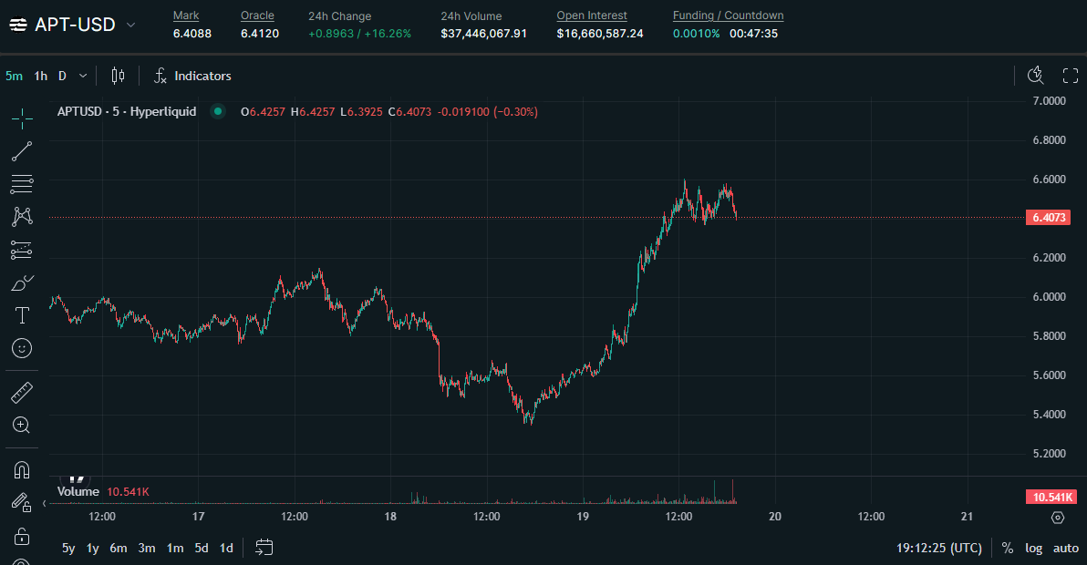The image size is (1087, 565).
Task: Open the Open Interest link
Action: pos(591,15)
